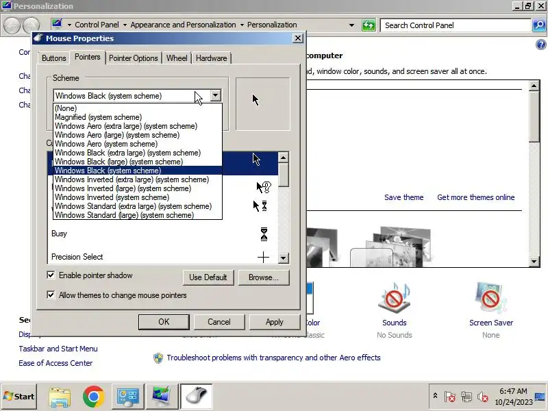The width and height of the screenshot is (548, 411).
Task: Click the Help Select pointer preview icon
Action: point(264,187)
